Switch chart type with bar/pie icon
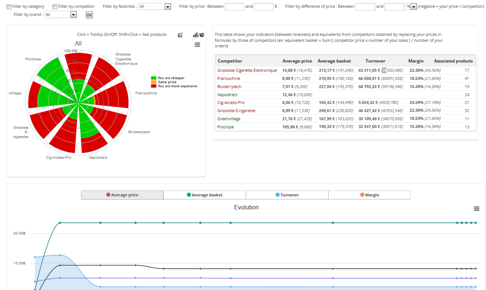Screen dimensions: 486x290 pyautogui.click(x=199, y=35)
